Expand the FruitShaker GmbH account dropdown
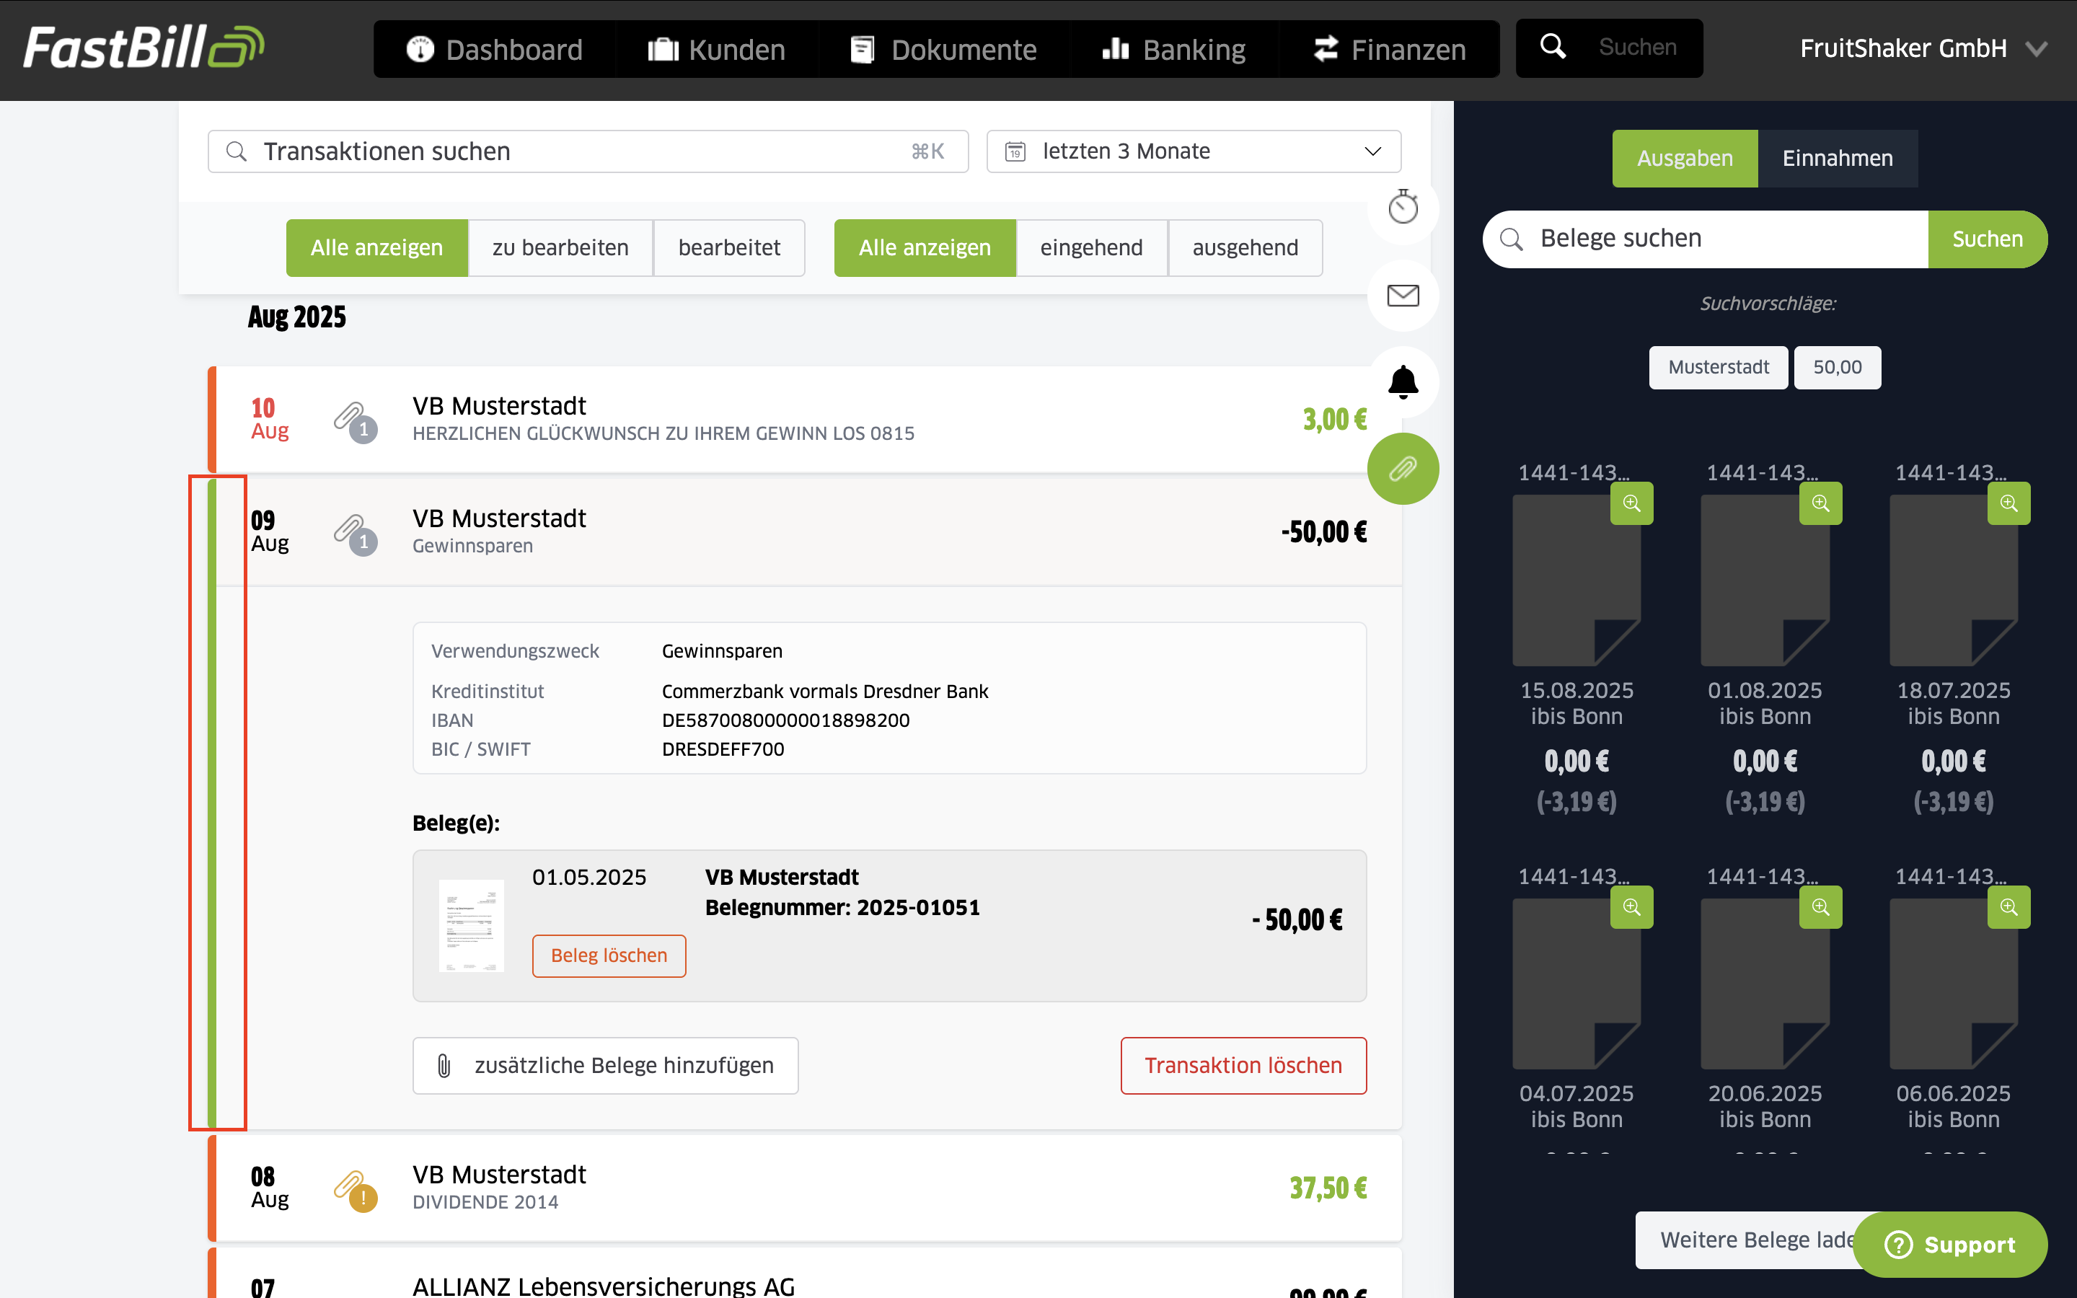2077x1298 pixels. [x=1924, y=48]
